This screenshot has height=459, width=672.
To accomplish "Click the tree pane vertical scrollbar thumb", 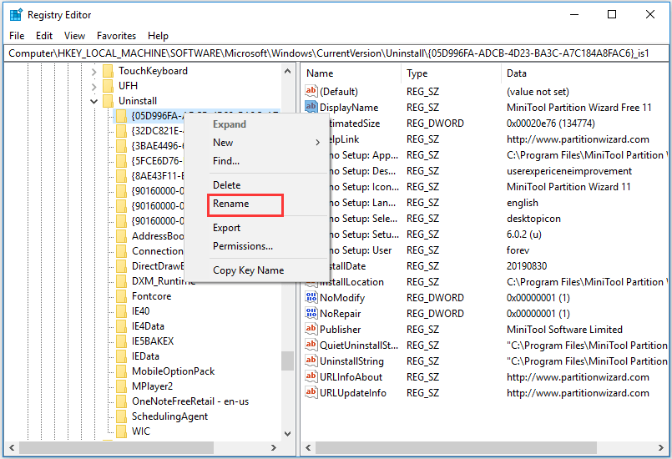I will pyautogui.click(x=287, y=360).
